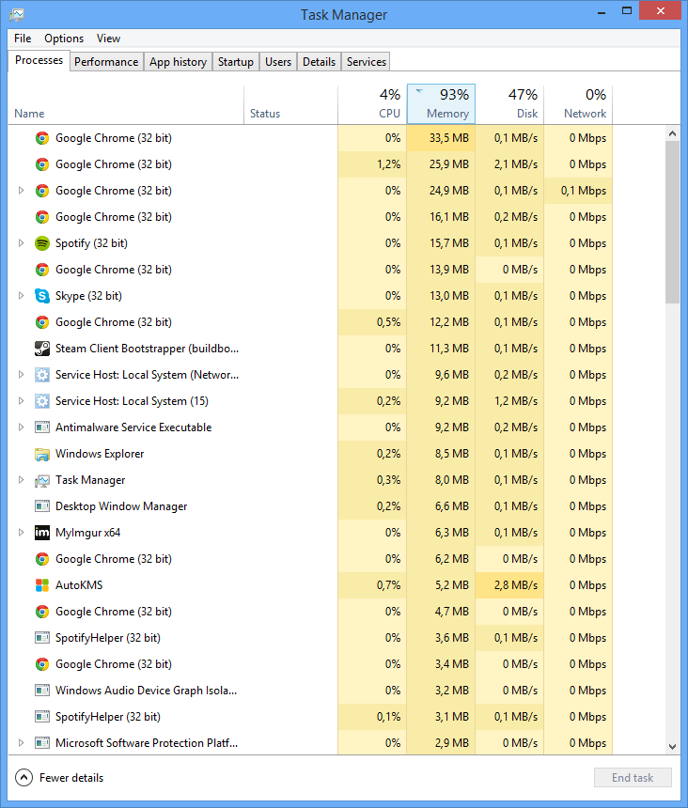Click the scrollbar down arrow
The image size is (688, 808).
coord(672,746)
